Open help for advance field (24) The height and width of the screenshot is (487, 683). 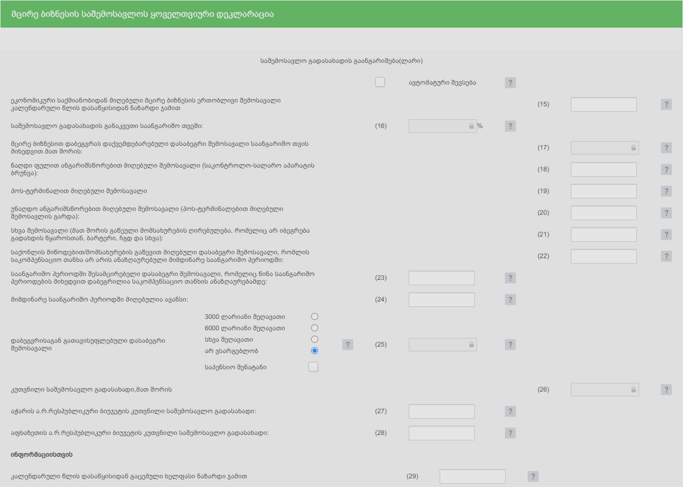[510, 299]
